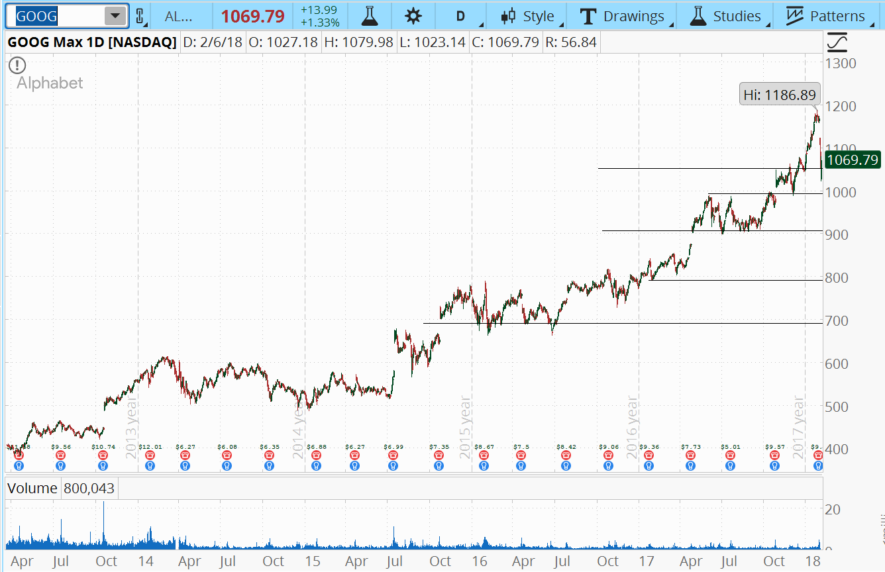Click the $7.73 earnings phone icon

(690, 455)
